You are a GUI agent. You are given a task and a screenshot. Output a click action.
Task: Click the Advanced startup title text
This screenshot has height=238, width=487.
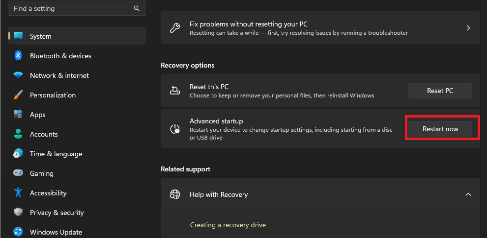point(216,121)
